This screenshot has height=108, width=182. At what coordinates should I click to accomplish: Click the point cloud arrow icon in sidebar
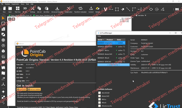pyautogui.click(x=3, y=79)
